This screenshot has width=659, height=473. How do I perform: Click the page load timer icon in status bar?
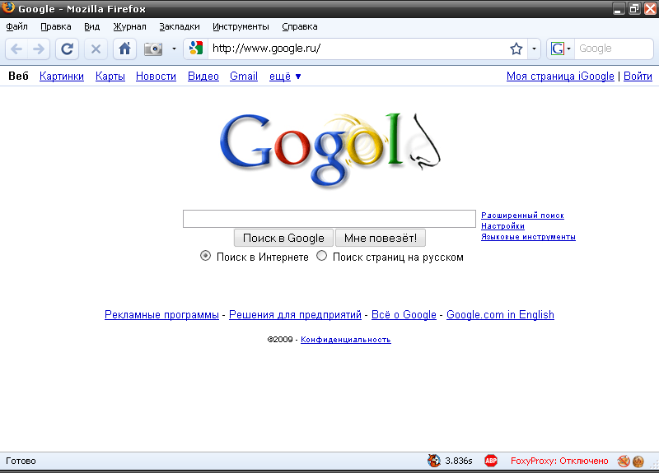coord(434,461)
